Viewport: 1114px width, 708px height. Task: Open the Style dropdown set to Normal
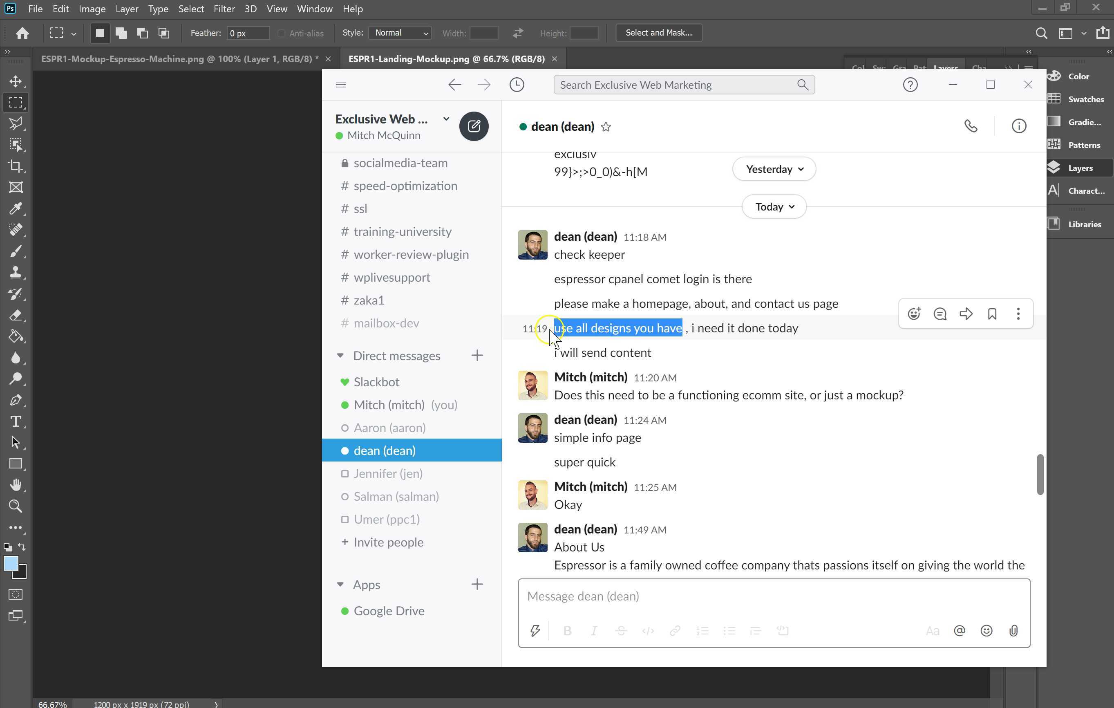pyautogui.click(x=400, y=33)
